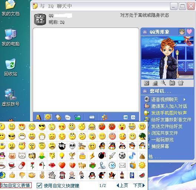Collapse the QQ秀形象 panel

145,32
